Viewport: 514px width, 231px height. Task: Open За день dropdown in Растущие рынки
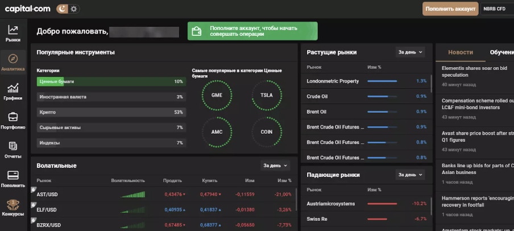(410, 52)
